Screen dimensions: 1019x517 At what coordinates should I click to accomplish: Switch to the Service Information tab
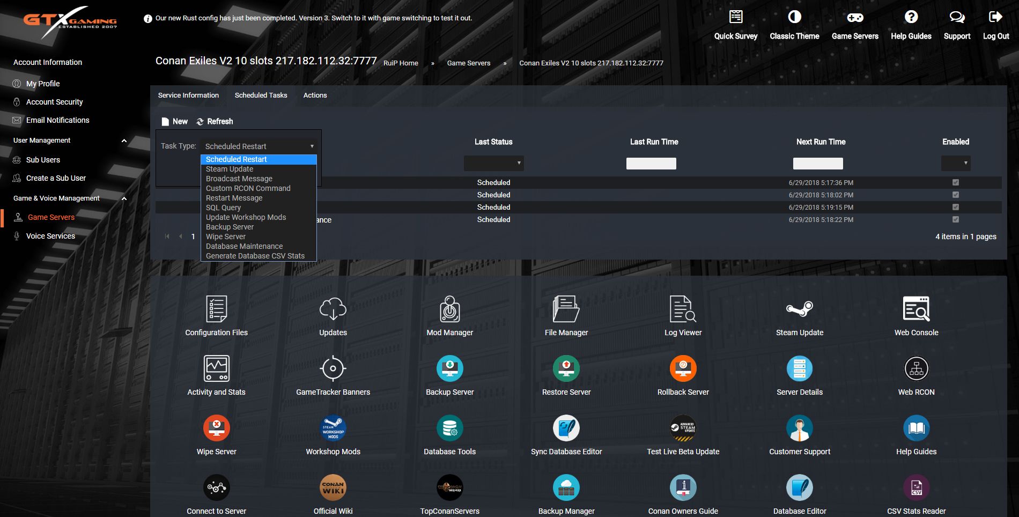click(x=188, y=95)
